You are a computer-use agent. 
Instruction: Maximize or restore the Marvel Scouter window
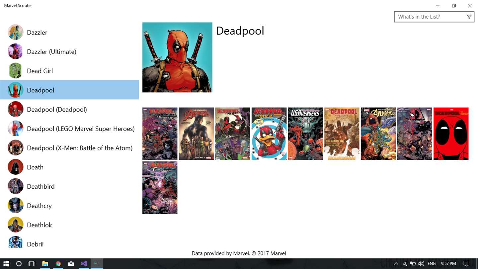(454, 6)
